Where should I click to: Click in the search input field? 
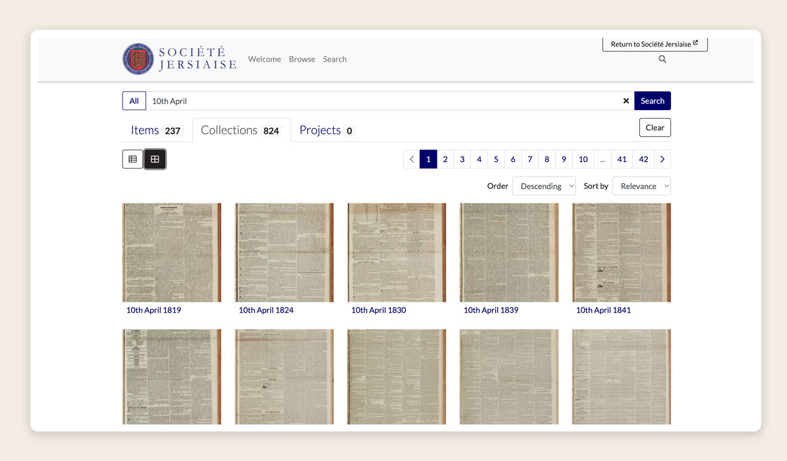tap(380, 101)
